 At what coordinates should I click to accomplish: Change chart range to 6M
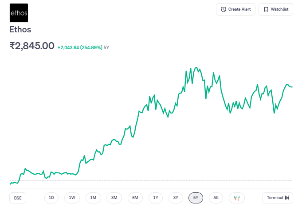(x=135, y=198)
